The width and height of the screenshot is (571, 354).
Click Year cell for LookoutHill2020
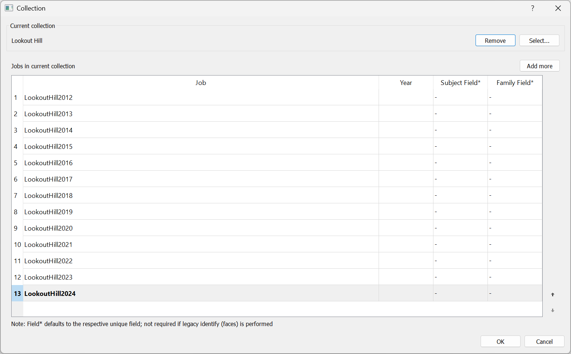pyautogui.click(x=406, y=228)
